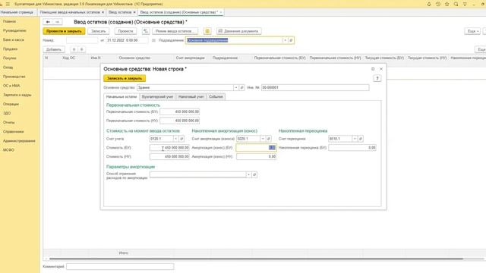Switch to Начальные остатки tab
Image resolution: width=486 pixels, height=273 pixels.
coord(121,97)
